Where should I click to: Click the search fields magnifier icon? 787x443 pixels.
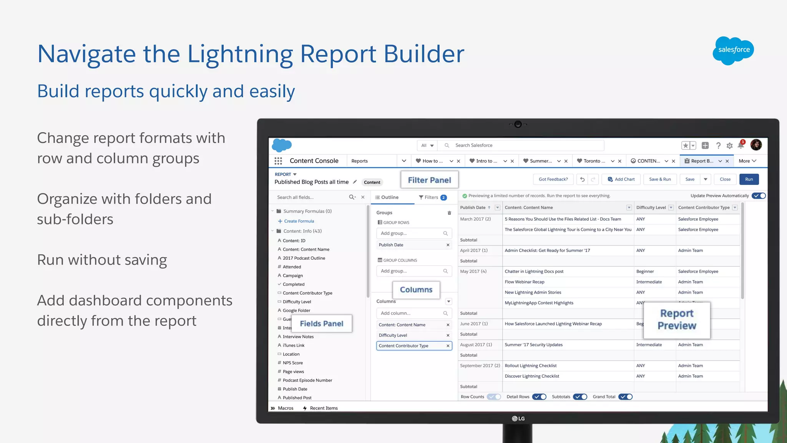click(x=352, y=197)
